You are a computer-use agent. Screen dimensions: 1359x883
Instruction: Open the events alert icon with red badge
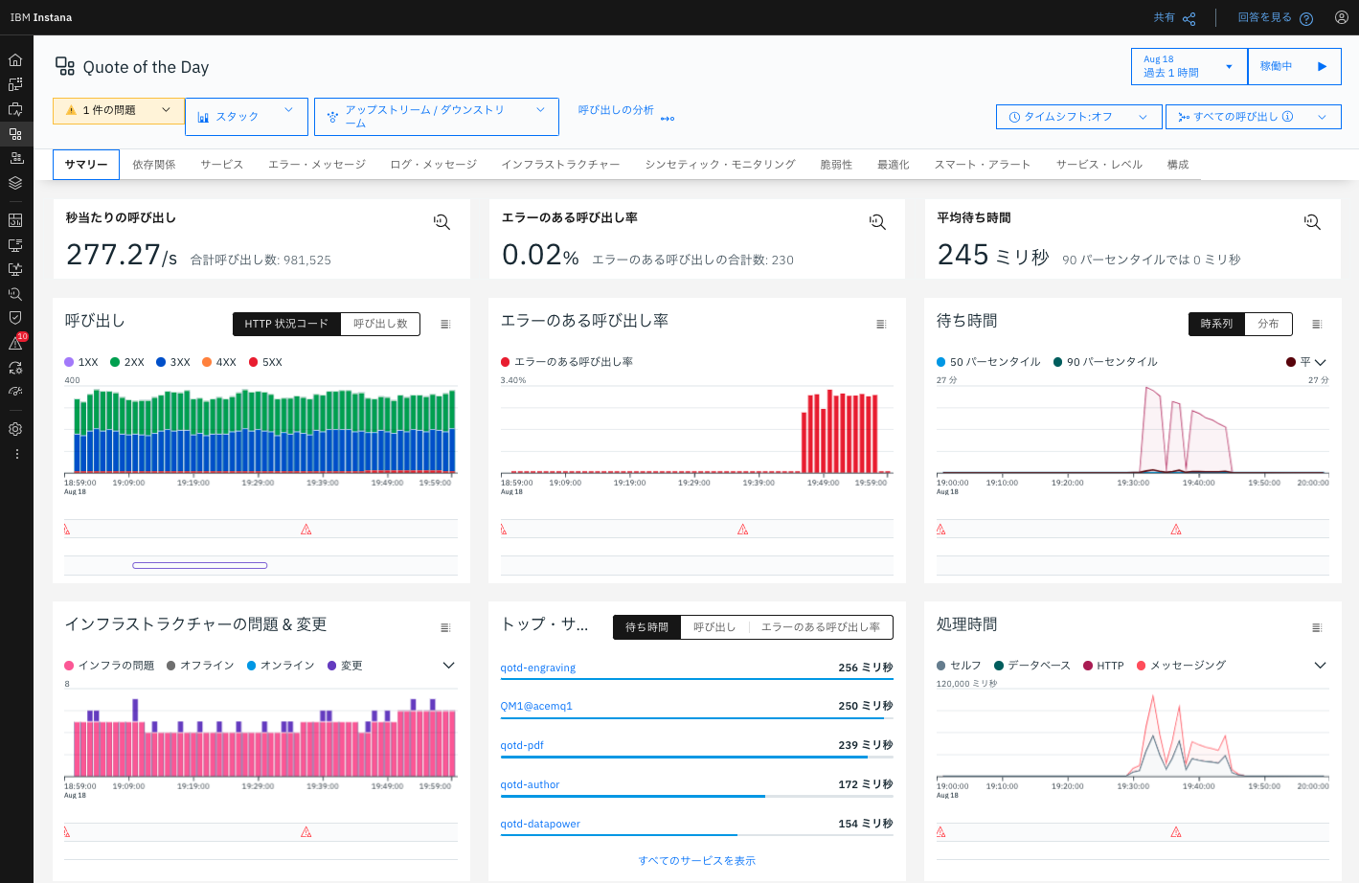[x=16, y=343]
